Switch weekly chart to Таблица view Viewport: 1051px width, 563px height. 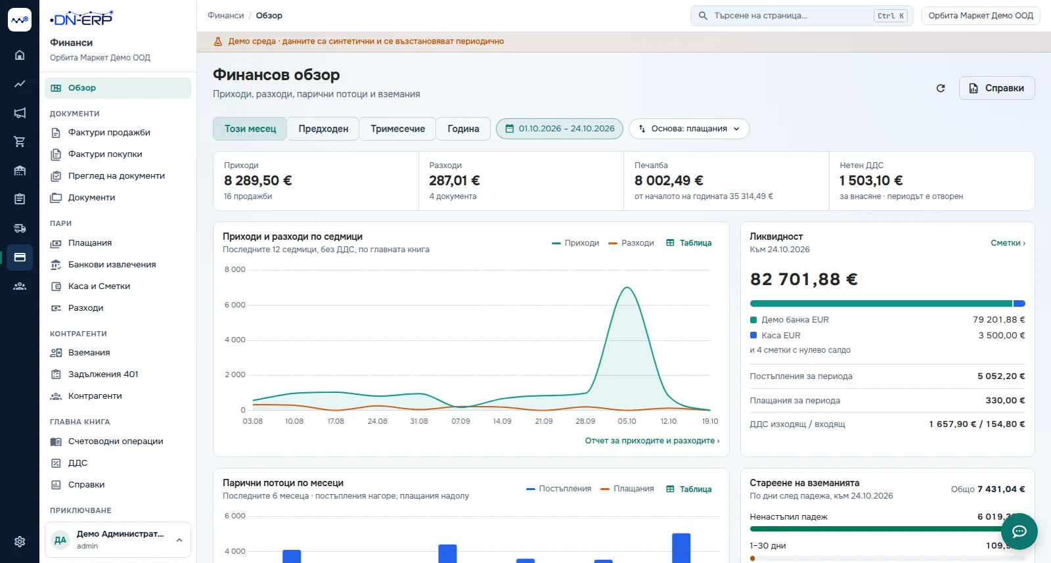[689, 243]
